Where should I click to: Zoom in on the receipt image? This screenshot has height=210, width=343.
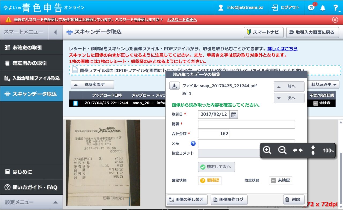[x=267, y=150]
